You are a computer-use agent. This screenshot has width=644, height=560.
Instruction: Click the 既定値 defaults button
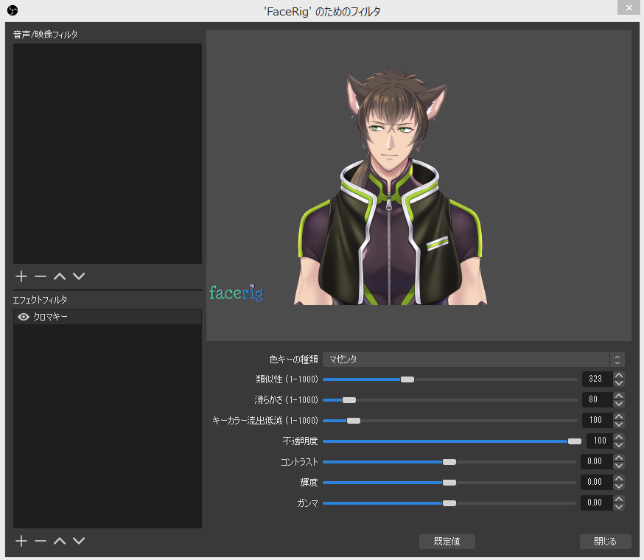[x=447, y=542]
